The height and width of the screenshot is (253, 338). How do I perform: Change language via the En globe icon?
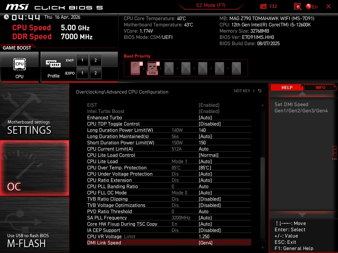point(312,7)
